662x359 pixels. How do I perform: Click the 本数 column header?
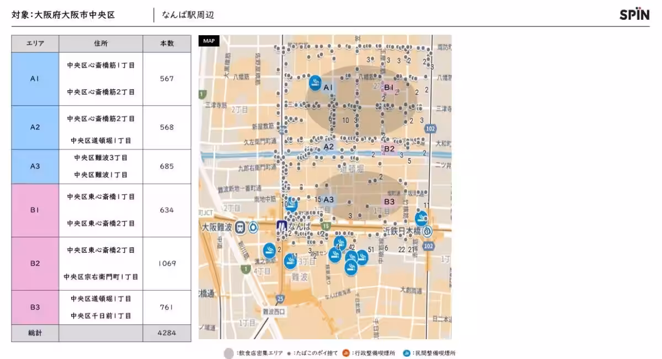[x=167, y=43]
